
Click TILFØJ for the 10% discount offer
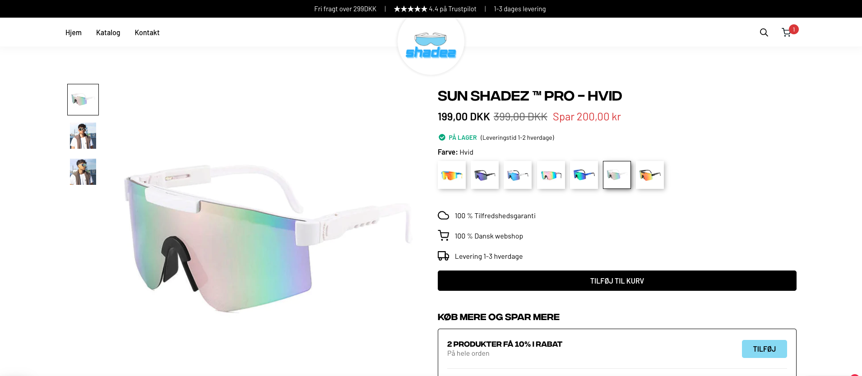tap(764, 349)
